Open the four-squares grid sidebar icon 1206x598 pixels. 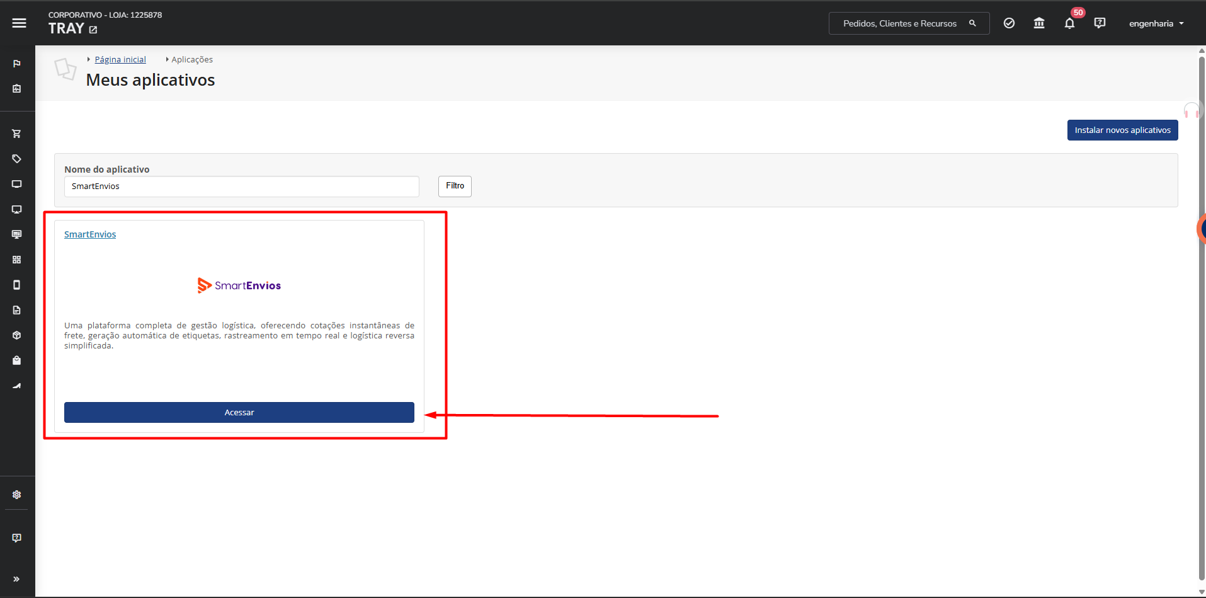click(x=17, y=260)
